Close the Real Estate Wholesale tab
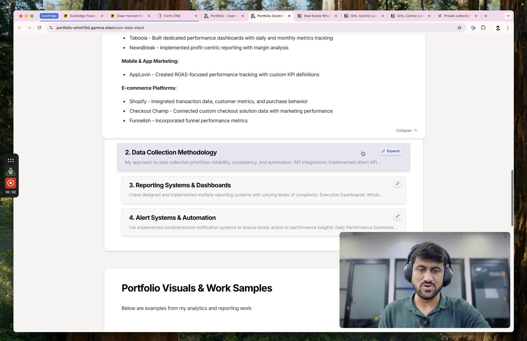Screen dimensions: 527x341 [336, 16]
